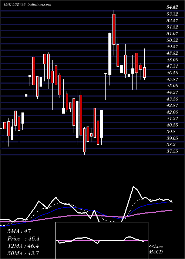Click the last red candlestick on the right

[145, 73]
